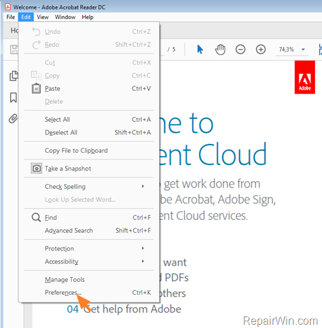Open bookmarks panel icon
The height and width of the screenshot is (328, 322).
click(14, 97)
